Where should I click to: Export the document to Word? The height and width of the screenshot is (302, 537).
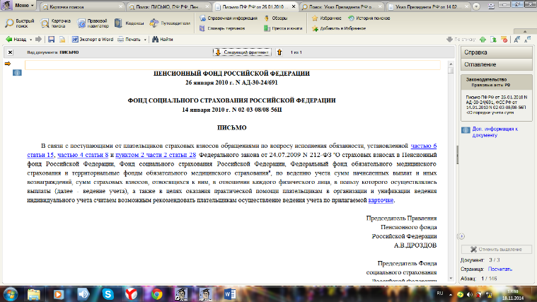93,40
